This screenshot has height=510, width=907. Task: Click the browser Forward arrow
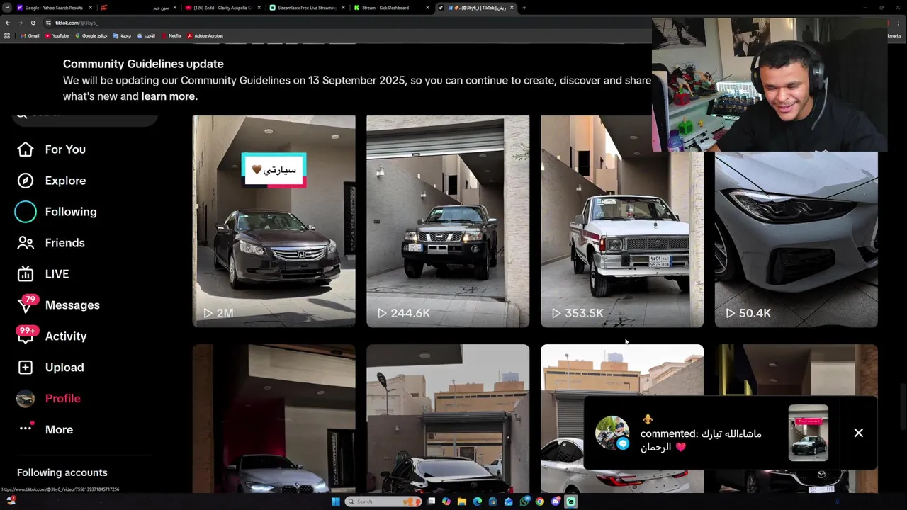click(20, 23)
